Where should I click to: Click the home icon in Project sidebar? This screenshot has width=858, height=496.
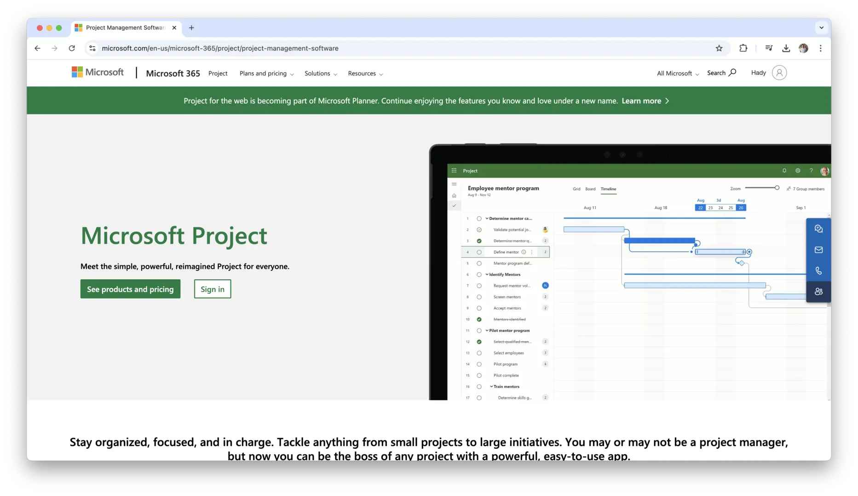(454, 196)
